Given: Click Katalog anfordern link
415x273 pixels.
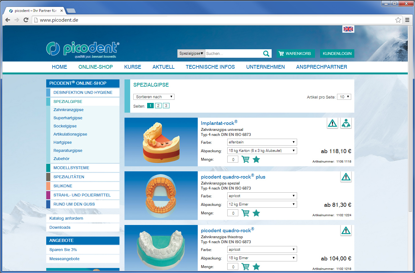Looking at the screenshot, I should click(x=66, y=218).
